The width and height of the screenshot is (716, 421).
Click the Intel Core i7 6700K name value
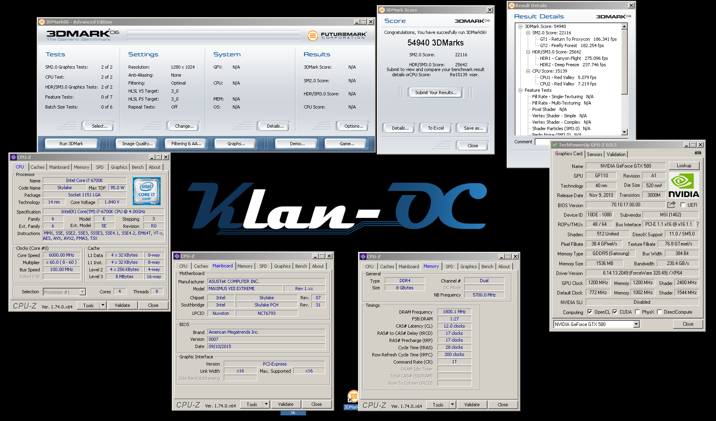pyautogui.click(x=84, y=180)
